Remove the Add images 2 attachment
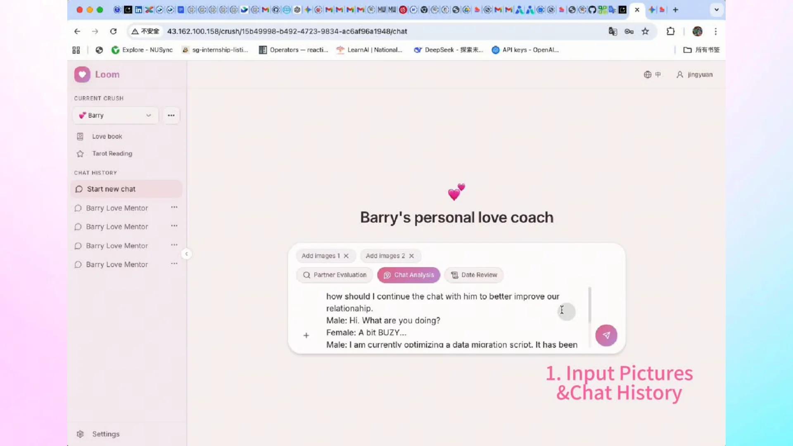This screenshot has height=446, width=793. (411, 256)
